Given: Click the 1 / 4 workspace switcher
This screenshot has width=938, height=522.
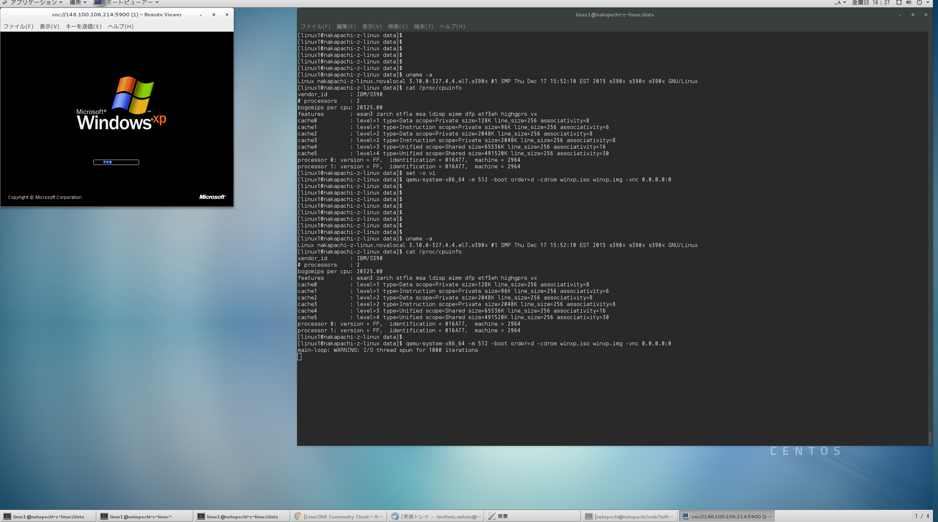Looking at the screenshot, I should tap(922, 516).
